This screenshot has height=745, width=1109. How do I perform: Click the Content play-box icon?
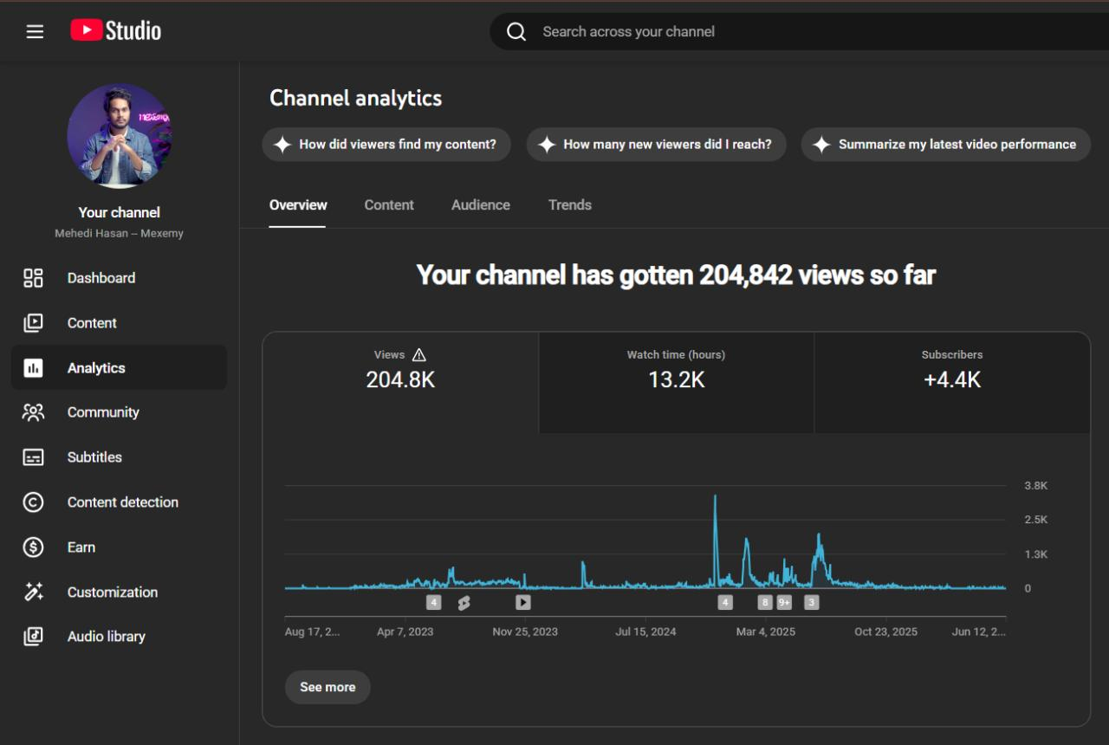click(x=33, y=323)
